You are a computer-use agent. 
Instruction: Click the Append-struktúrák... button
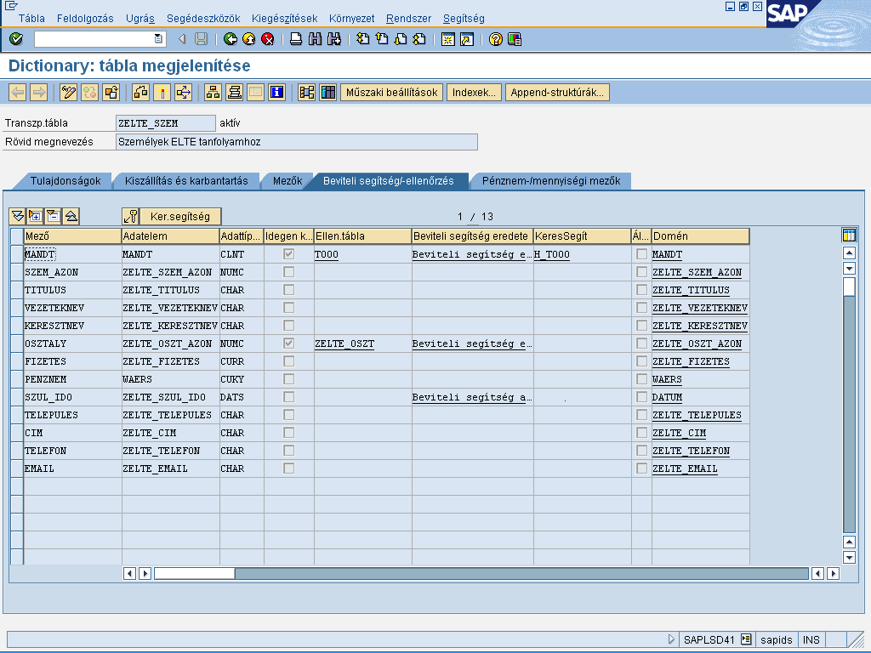pyautogui.click(x=557, y=92)
